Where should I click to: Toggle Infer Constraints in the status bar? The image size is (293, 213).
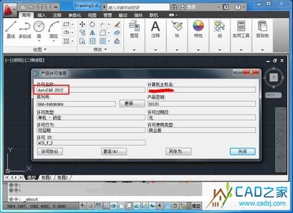[x=83, y=205]
